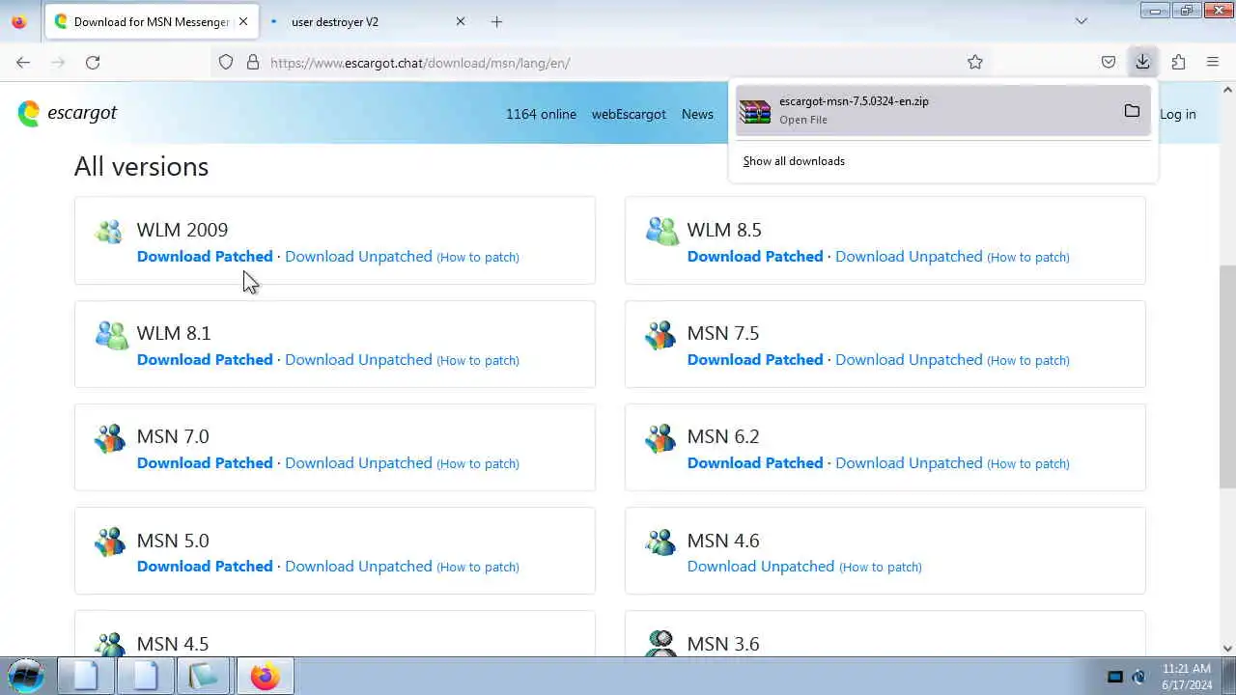1236x695 pixels.
Task: Click the MSN 7.0 butterfly icon
Action: (110, 438)
